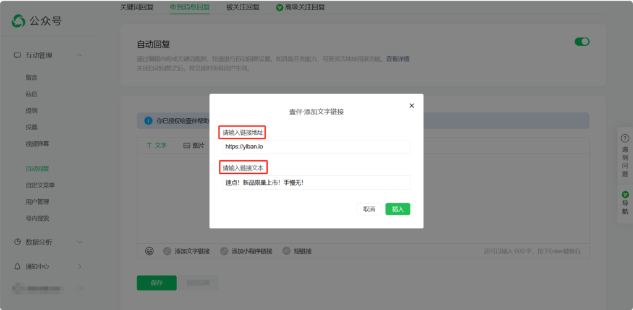Screen dimensions: 633x310
Task: Click the 添加小程序链接 label
Action: (x=252, y=251)
